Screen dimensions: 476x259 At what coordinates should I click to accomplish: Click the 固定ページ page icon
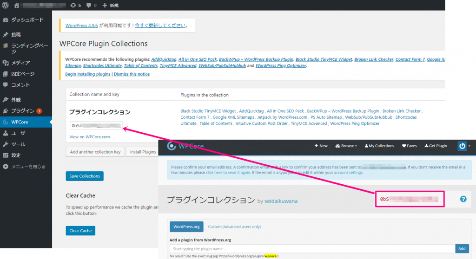(6, 74)
